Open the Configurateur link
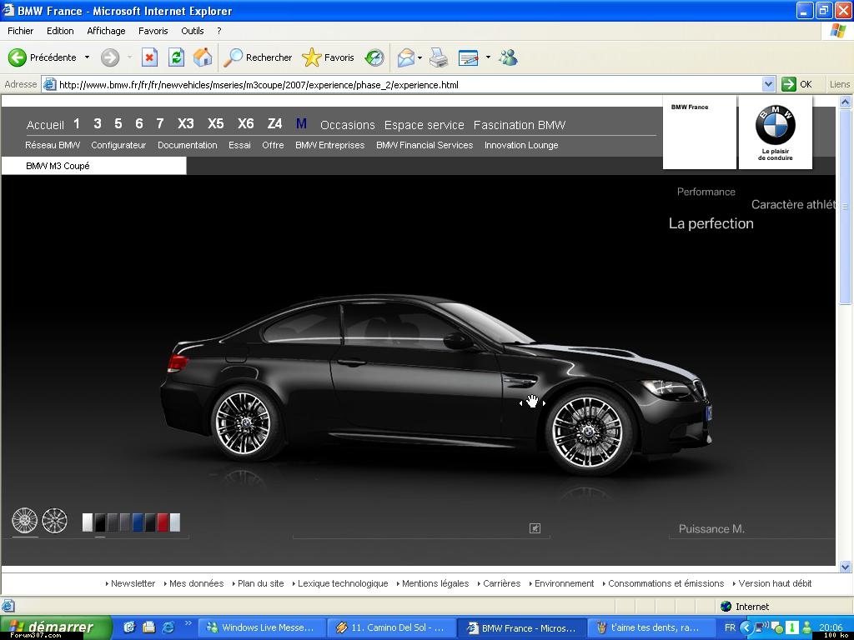The image size is (854, 640). pos(118,145)
